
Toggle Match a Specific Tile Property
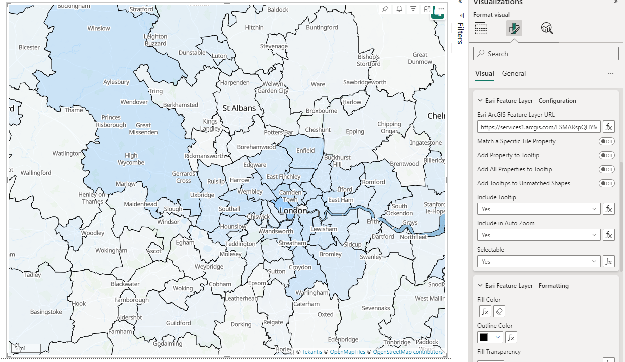pos(607,142)
